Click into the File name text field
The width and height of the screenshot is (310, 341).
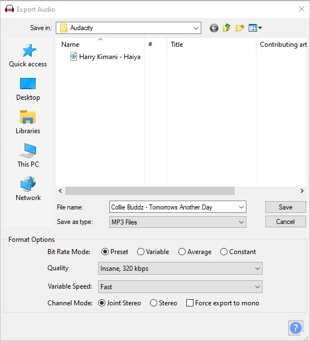tap(173, 207)
